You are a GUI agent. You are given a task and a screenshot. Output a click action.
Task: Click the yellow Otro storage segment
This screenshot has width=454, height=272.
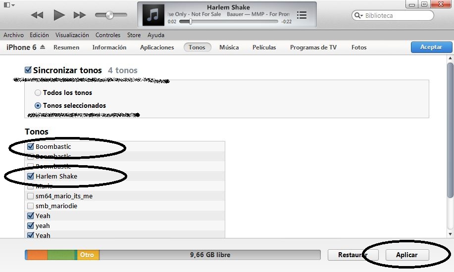click(x=88, y=255)
